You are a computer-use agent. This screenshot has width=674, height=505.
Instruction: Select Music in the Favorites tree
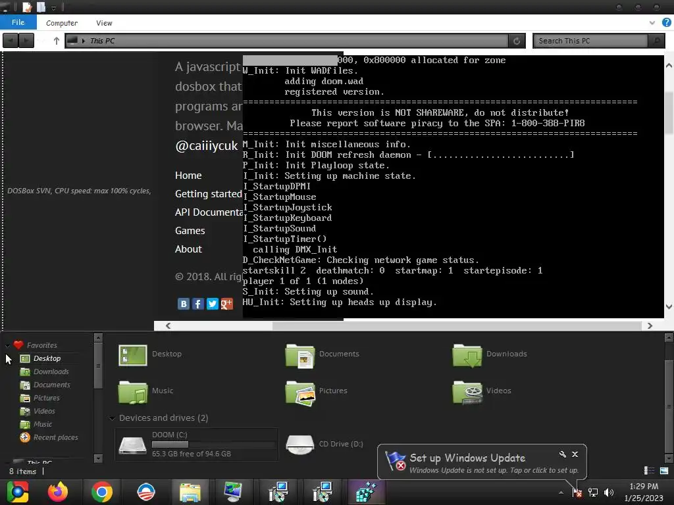[x=43, y=424]
